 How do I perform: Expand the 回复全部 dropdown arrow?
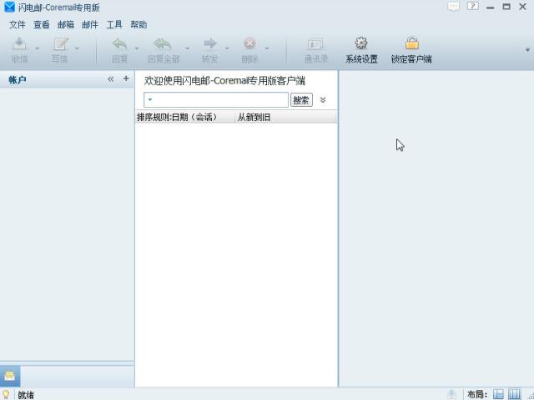(187, 48)
